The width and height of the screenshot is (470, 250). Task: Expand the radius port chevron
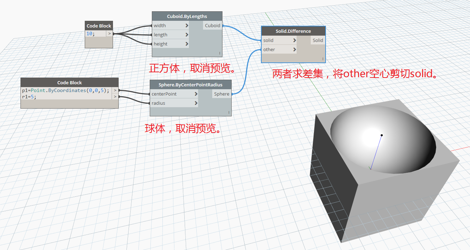pyautogui.click(x=196, y=103)
